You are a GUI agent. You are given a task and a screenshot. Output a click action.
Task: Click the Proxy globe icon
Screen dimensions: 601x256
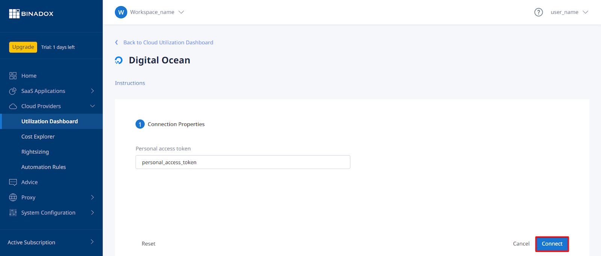(x=13, y=198)
